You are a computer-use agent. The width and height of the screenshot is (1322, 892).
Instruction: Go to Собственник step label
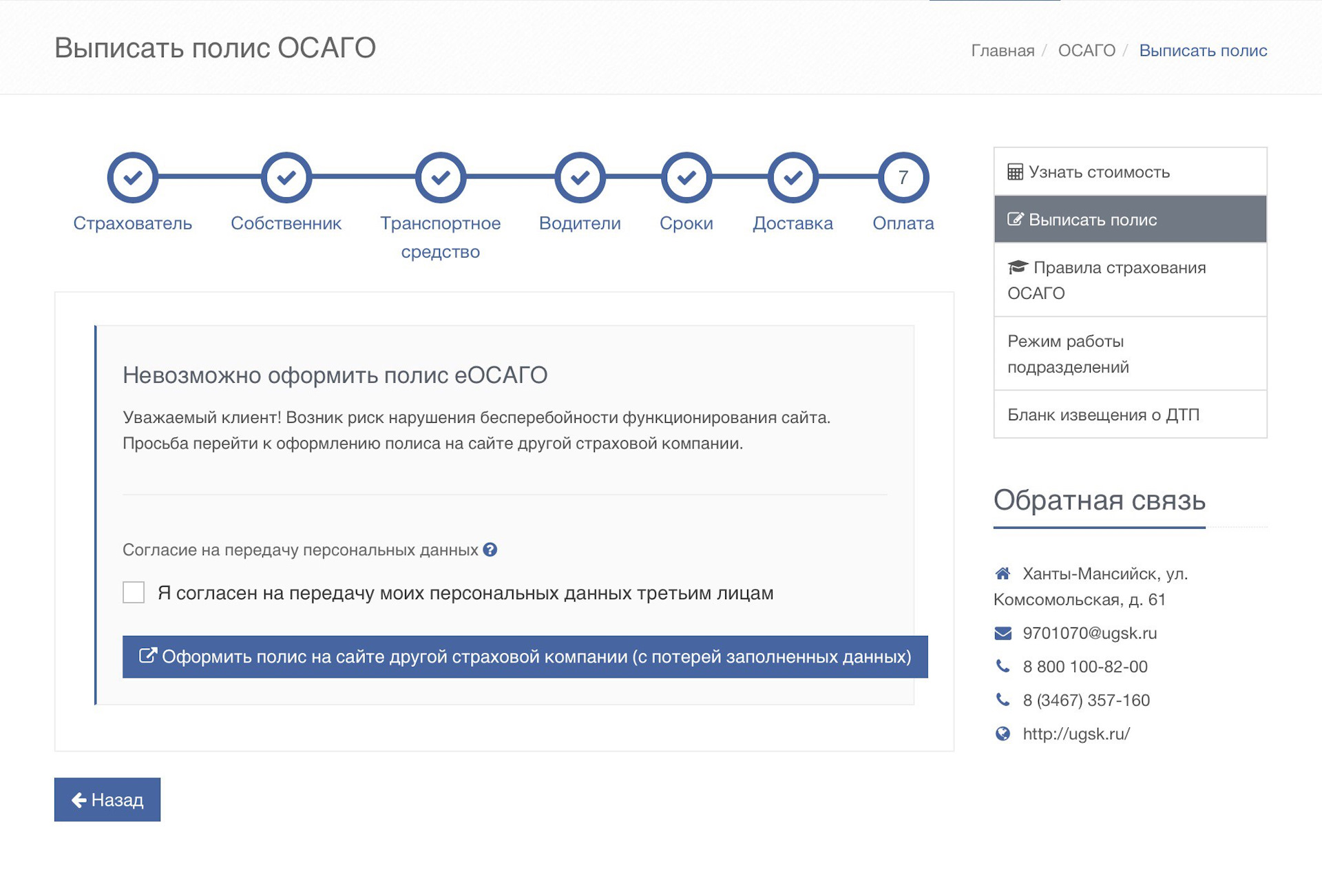(x=286, y=223)
